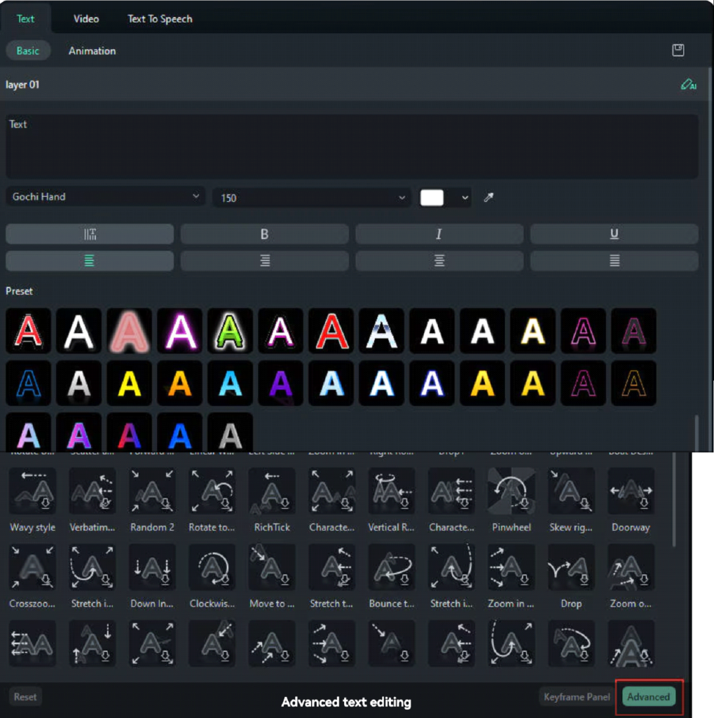The height and width of the screenshot is (718, 714).
Task: Select the Verbatim animation icon
Action: pos(92,491)
